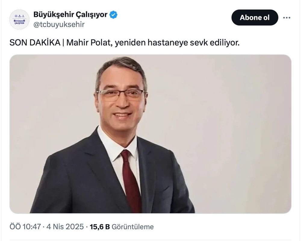Click the Görüntüleme label
This screenshot has height=241, width=301.
133,227
